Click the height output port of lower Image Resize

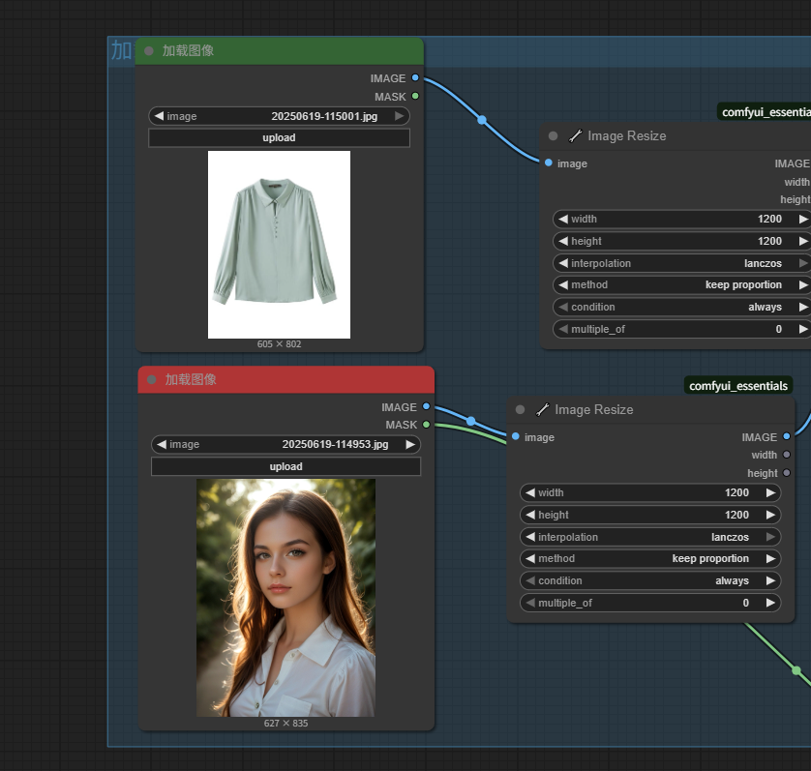(x=787, y=473)
